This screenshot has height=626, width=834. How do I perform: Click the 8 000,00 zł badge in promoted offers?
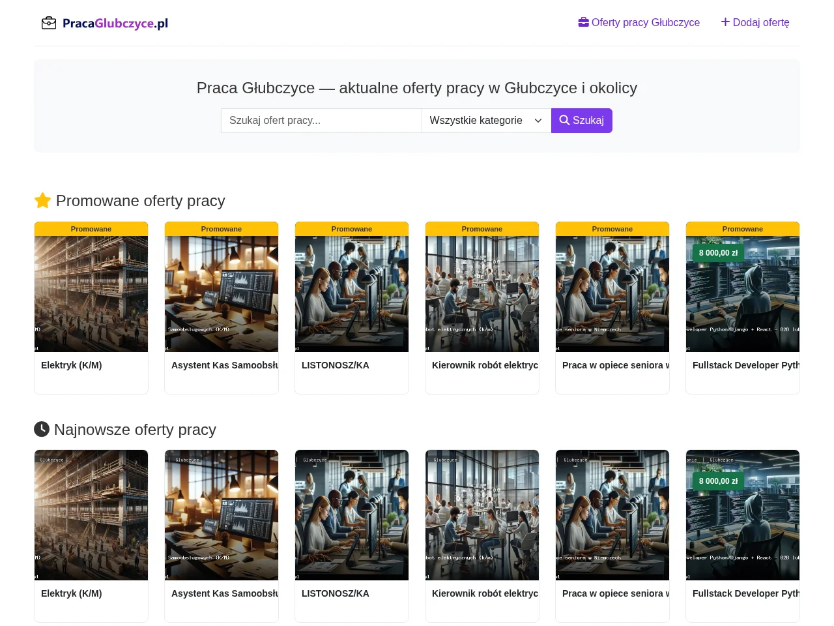[719, 253]
